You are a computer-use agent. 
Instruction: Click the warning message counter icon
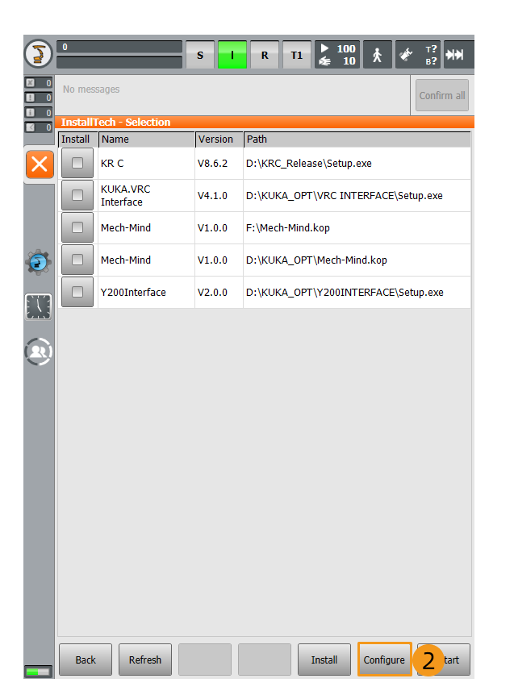pos(39,98)
